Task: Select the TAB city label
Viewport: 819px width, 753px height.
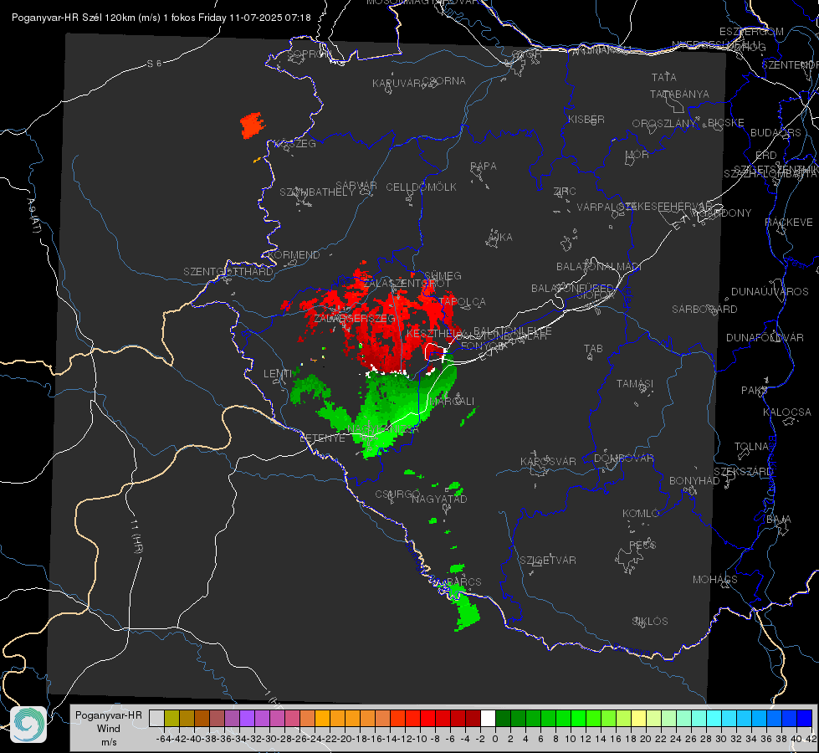Action: (593, 348)
